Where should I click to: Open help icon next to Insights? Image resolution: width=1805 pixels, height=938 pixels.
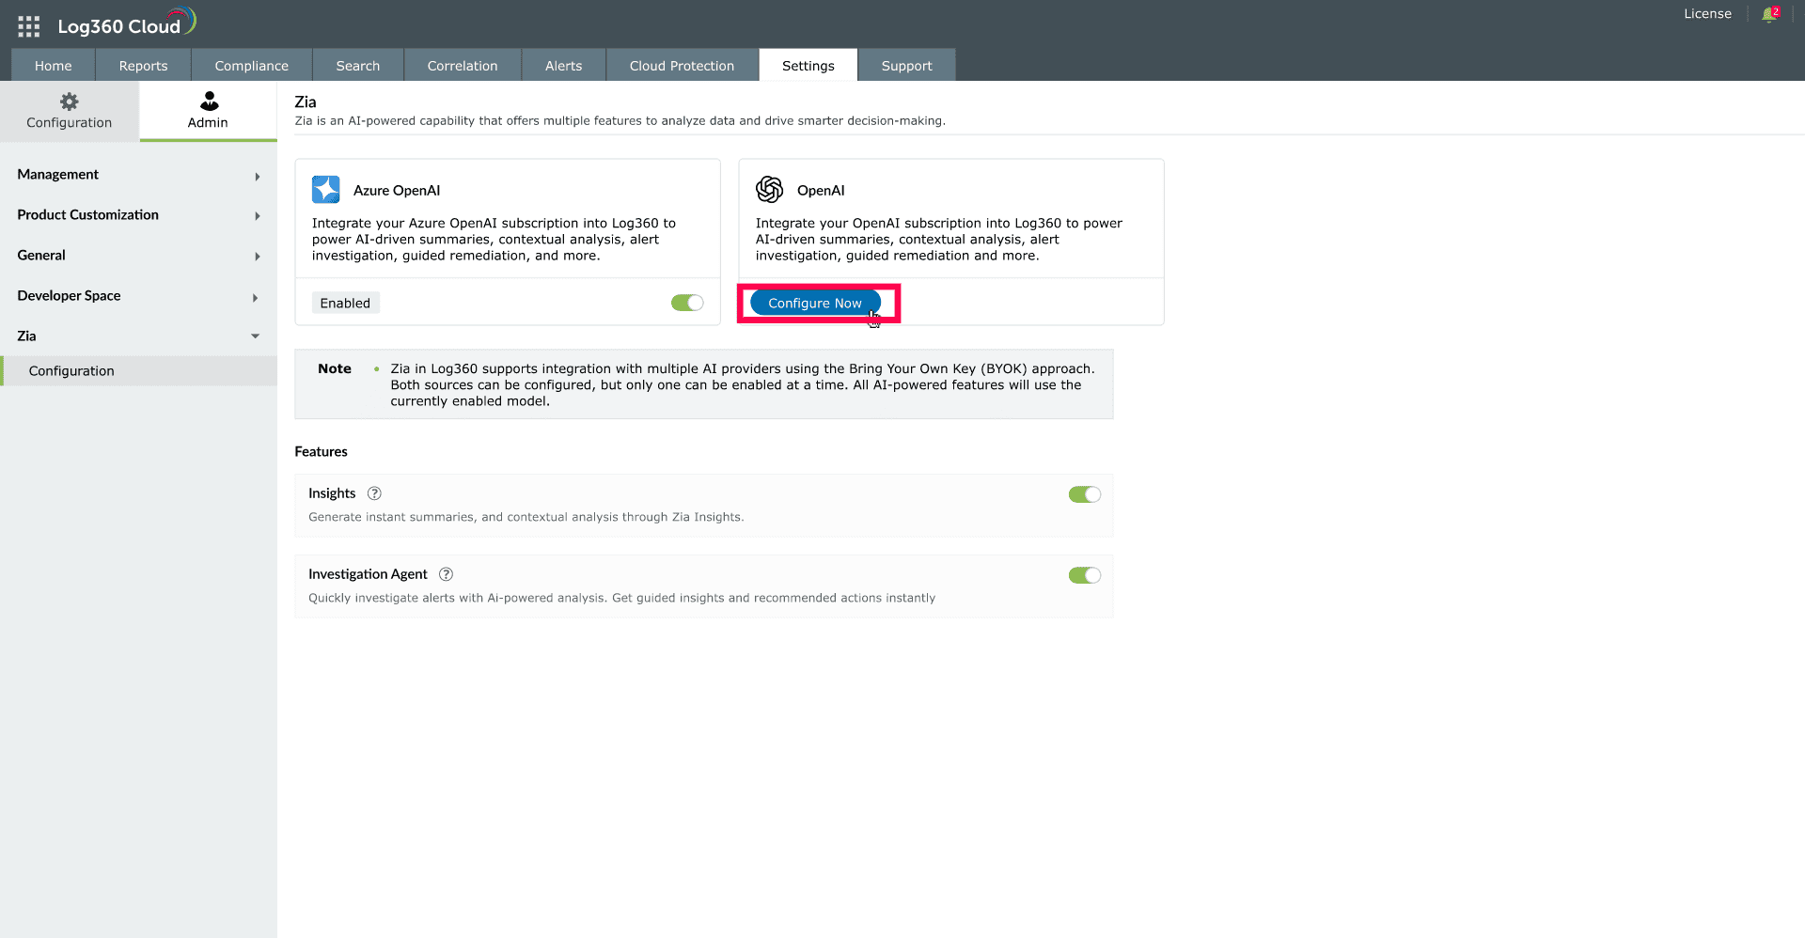[x=374, y=493]
